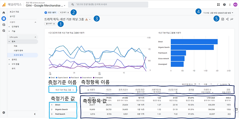Click the orange warning triangle next to report title
The image size is (239, 119).
(x=86, y=19)
